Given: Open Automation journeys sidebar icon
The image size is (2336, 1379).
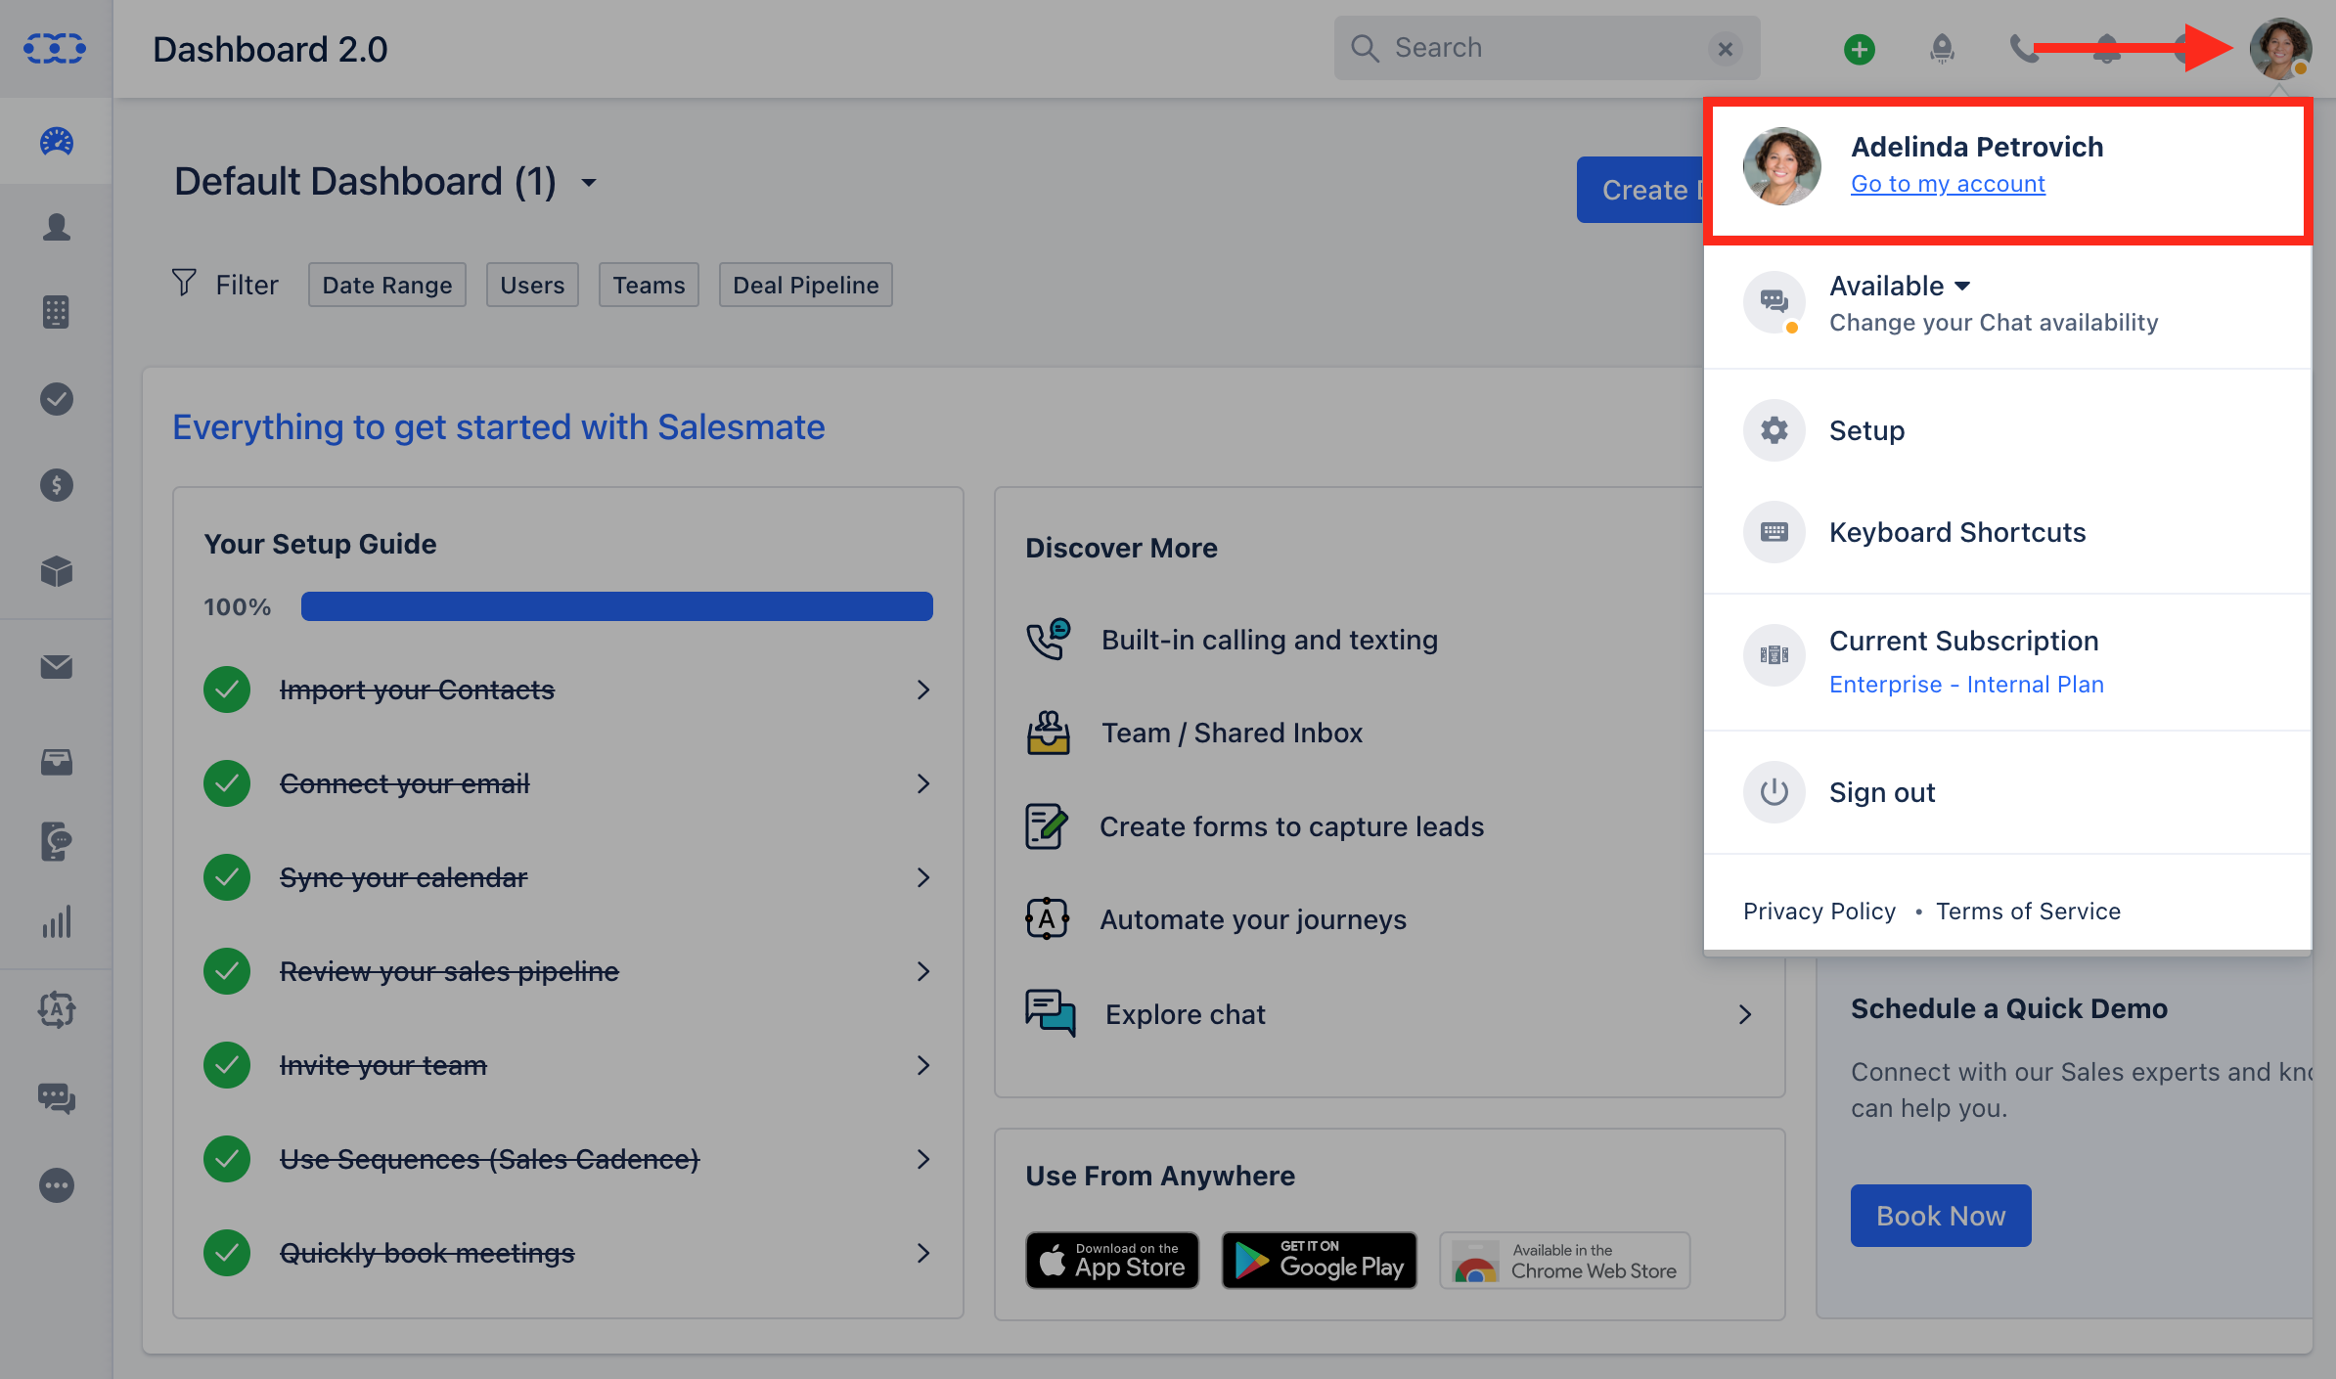Looking at the screenshot, I should pos(57,1009).
